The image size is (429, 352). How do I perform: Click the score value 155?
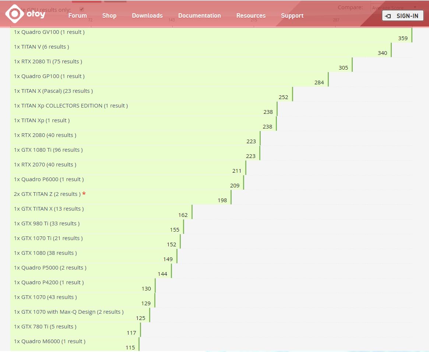coord(175,230)
